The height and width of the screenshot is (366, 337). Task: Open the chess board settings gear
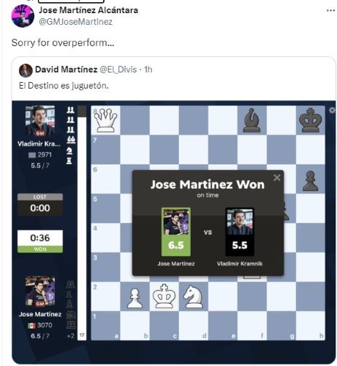(332, 111)
